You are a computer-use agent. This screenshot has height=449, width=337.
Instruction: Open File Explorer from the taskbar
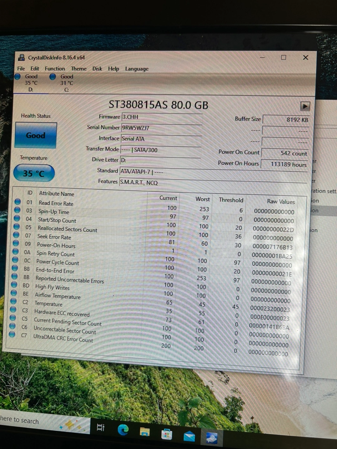145,432
